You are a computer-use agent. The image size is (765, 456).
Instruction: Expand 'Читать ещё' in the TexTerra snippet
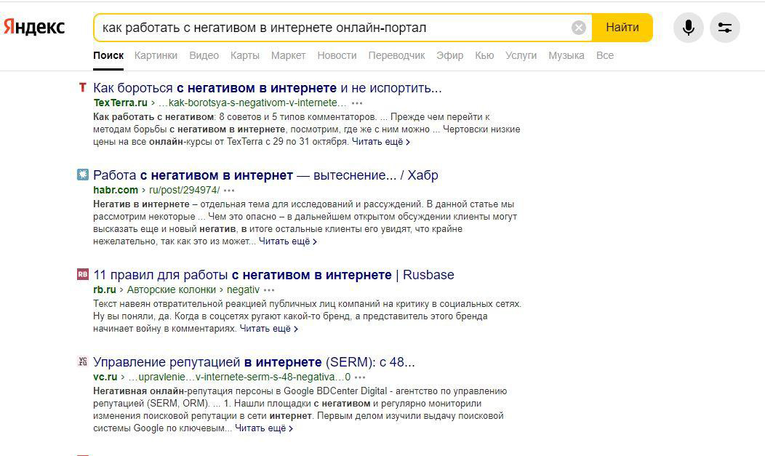[380, 142]
